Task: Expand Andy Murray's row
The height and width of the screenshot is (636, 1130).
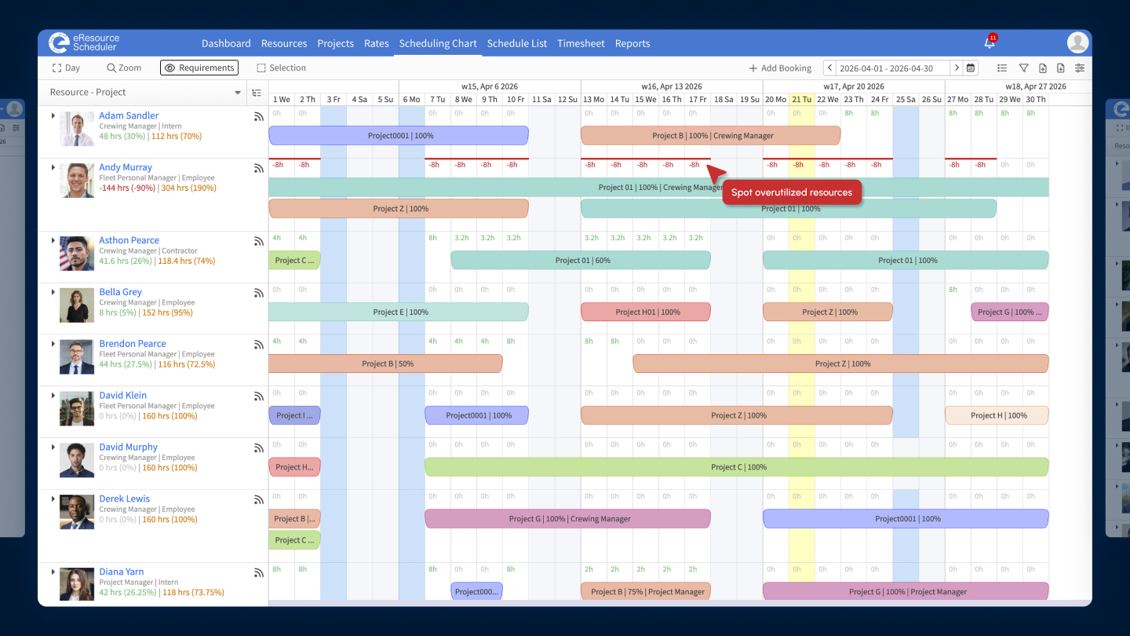Action: (x=53, y=168)
